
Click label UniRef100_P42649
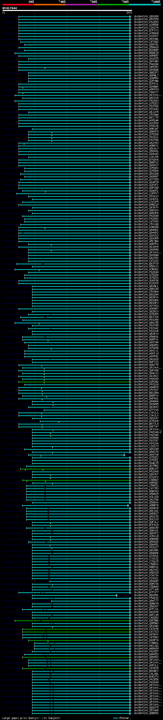point(146,682)
